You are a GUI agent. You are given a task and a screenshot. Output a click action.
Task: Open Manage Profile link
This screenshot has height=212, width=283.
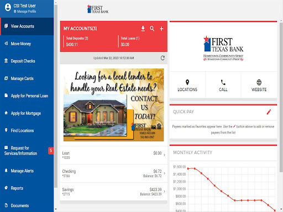[x=25, y=12]
